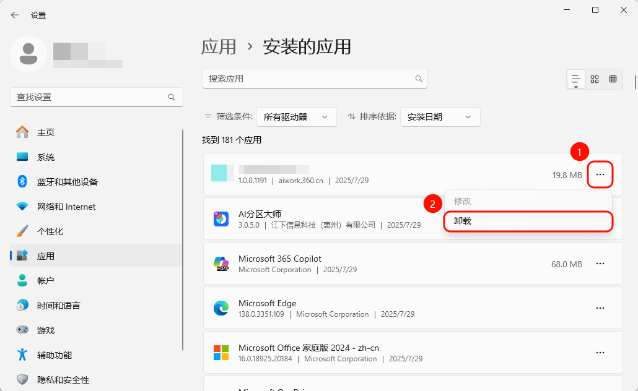Viewport: 638px width, 391px height.
Task: Go back with the arrow icon
Action: (x=15, y=15)
